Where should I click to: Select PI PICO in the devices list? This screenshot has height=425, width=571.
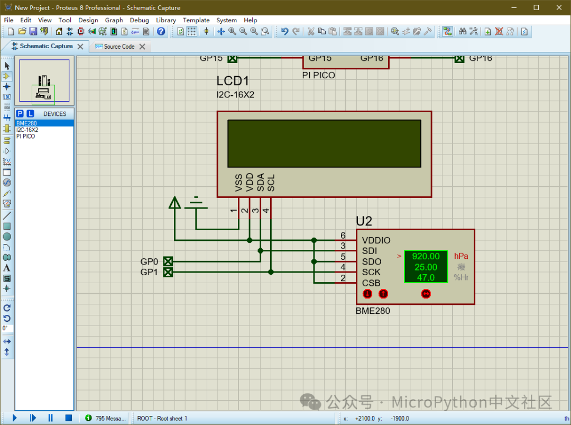44,137
